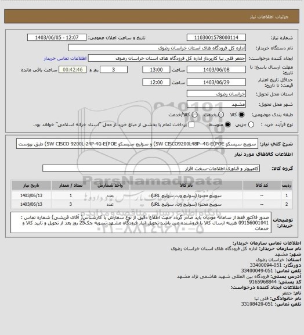Select row 2 item name سوییچ محتوا

(x=186, y=204)
